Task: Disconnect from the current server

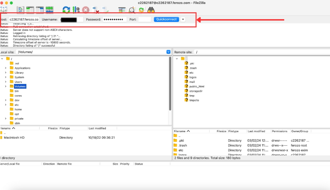Action: point(96,10)
